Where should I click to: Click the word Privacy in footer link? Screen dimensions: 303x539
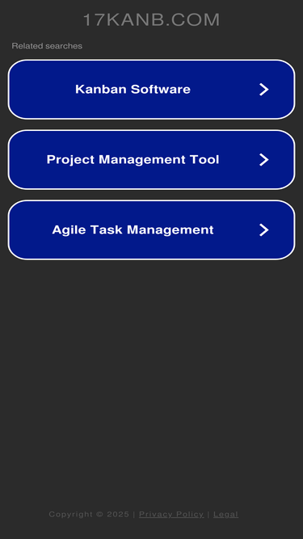(154, 514)
